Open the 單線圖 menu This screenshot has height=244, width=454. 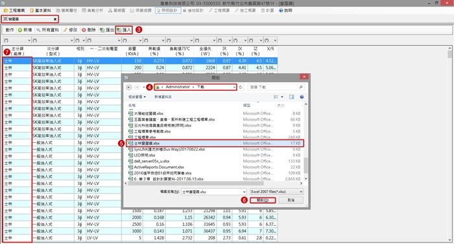pyautogui.click(x=117, y=10)
